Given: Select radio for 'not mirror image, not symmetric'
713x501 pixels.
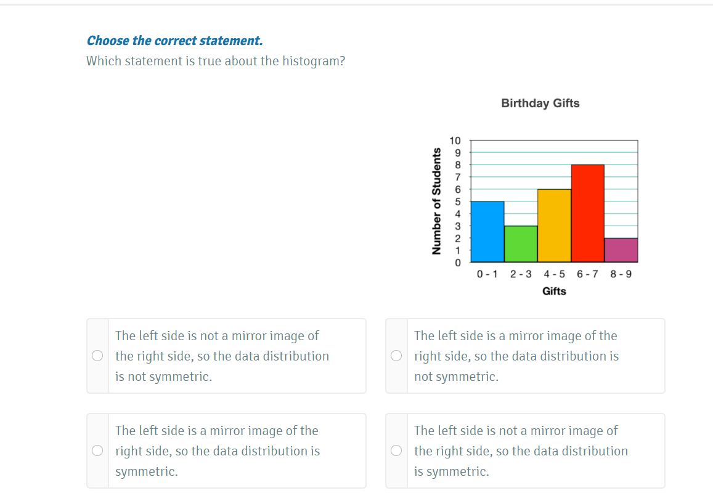Looking at the screenshot, I should click(x=97, y=356).
